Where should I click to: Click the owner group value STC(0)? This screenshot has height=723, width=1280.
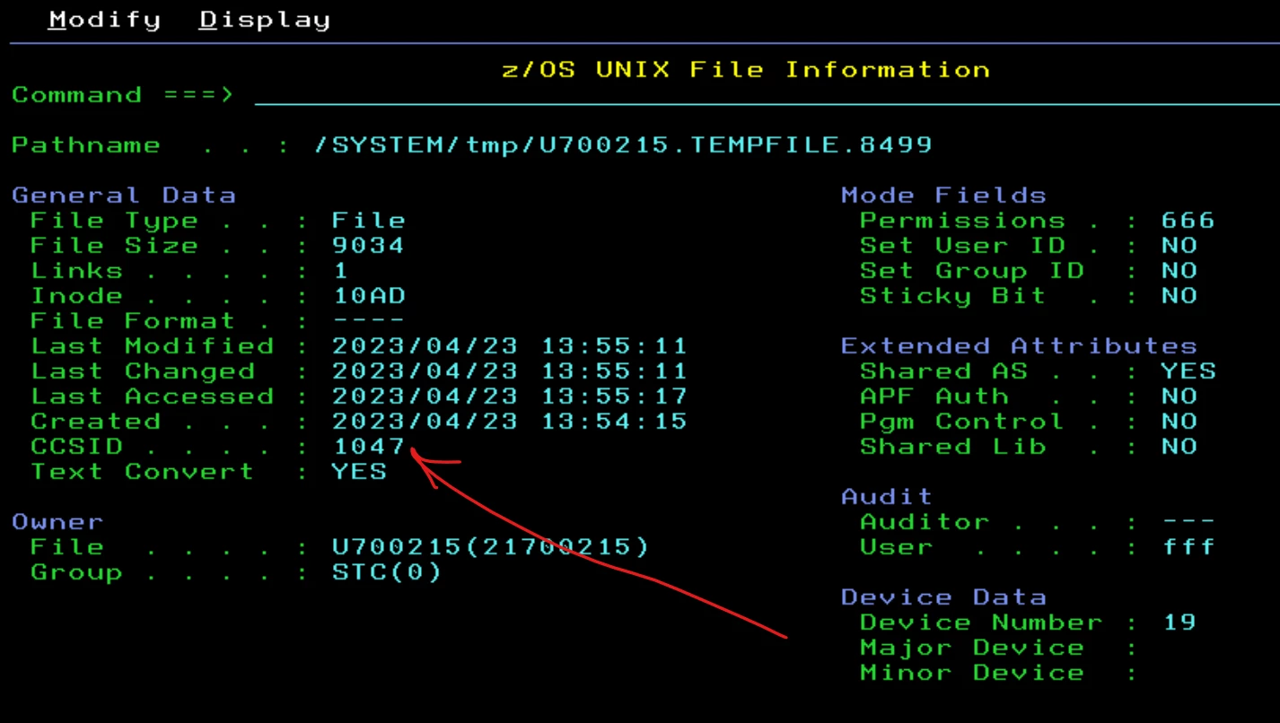tap(387, 572)
